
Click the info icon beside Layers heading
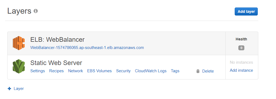36,11
